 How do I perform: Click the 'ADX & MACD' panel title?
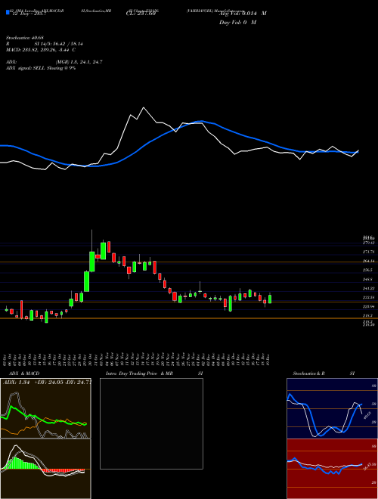[24, 373]
